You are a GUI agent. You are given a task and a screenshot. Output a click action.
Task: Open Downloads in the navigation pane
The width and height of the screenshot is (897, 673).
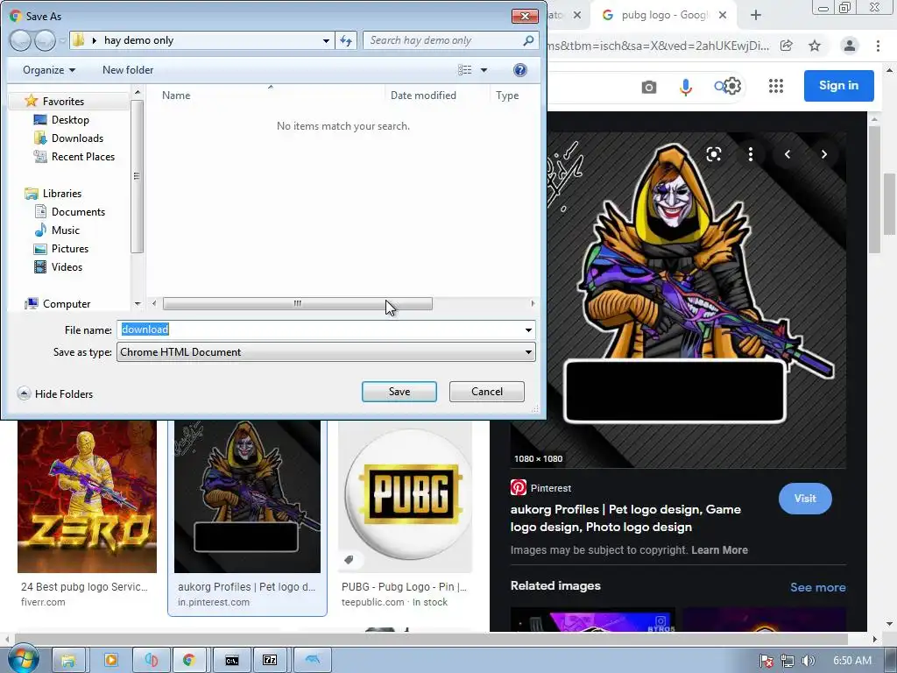77,138
